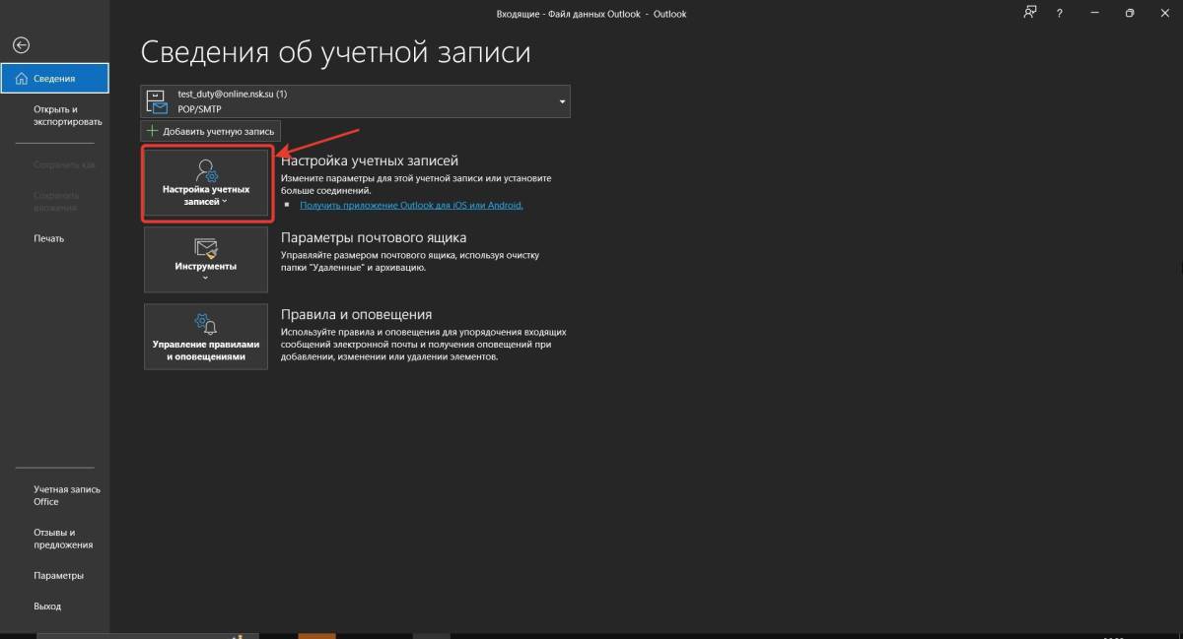Open Параметры in the sidebar

click(58, 575)
